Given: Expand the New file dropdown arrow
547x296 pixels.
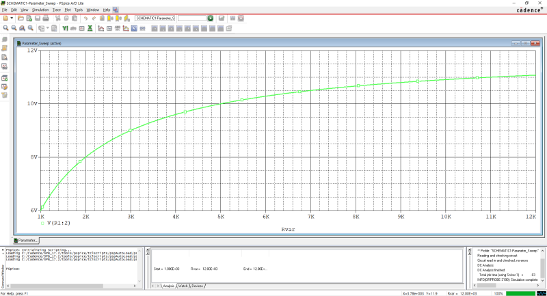Looking at the screenshot, I should (x=12, y=18).
